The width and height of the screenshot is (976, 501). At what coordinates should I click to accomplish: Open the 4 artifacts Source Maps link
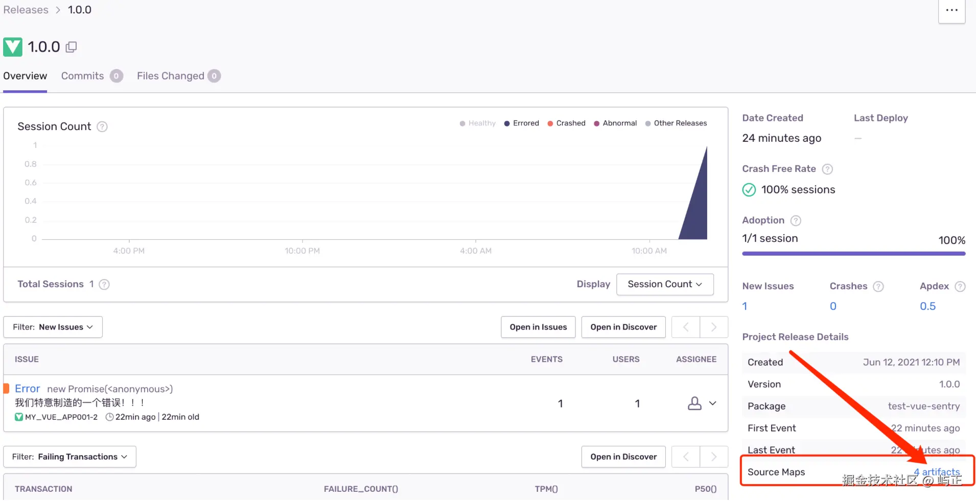pyautogui.click(x=937, y=472)
